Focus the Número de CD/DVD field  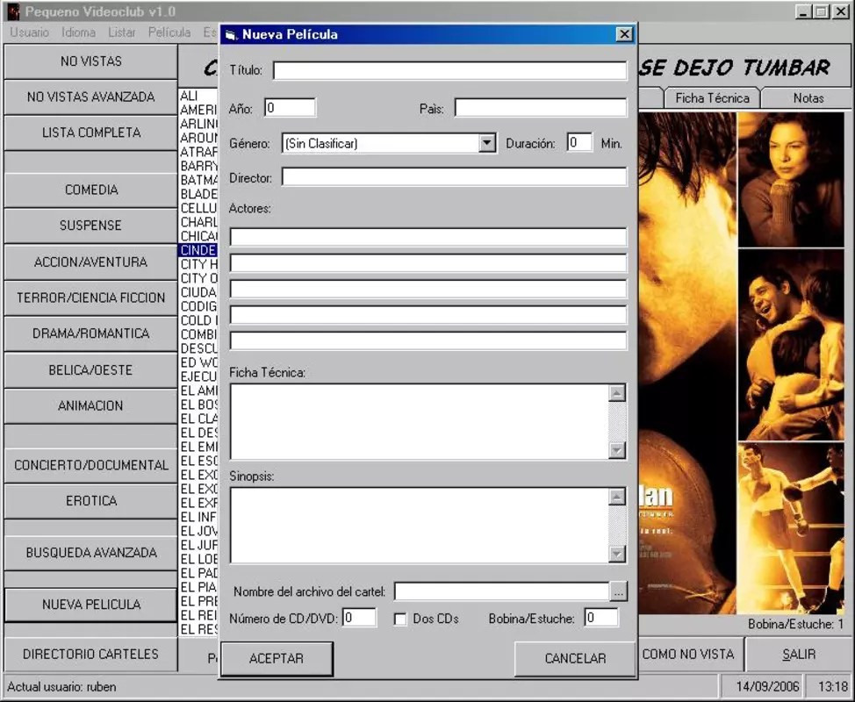[x=359, y=618]
